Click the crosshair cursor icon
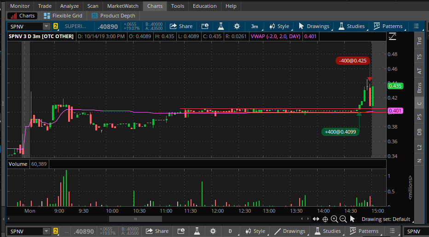This screenshot has height=237, width=429. pos(325,219)
